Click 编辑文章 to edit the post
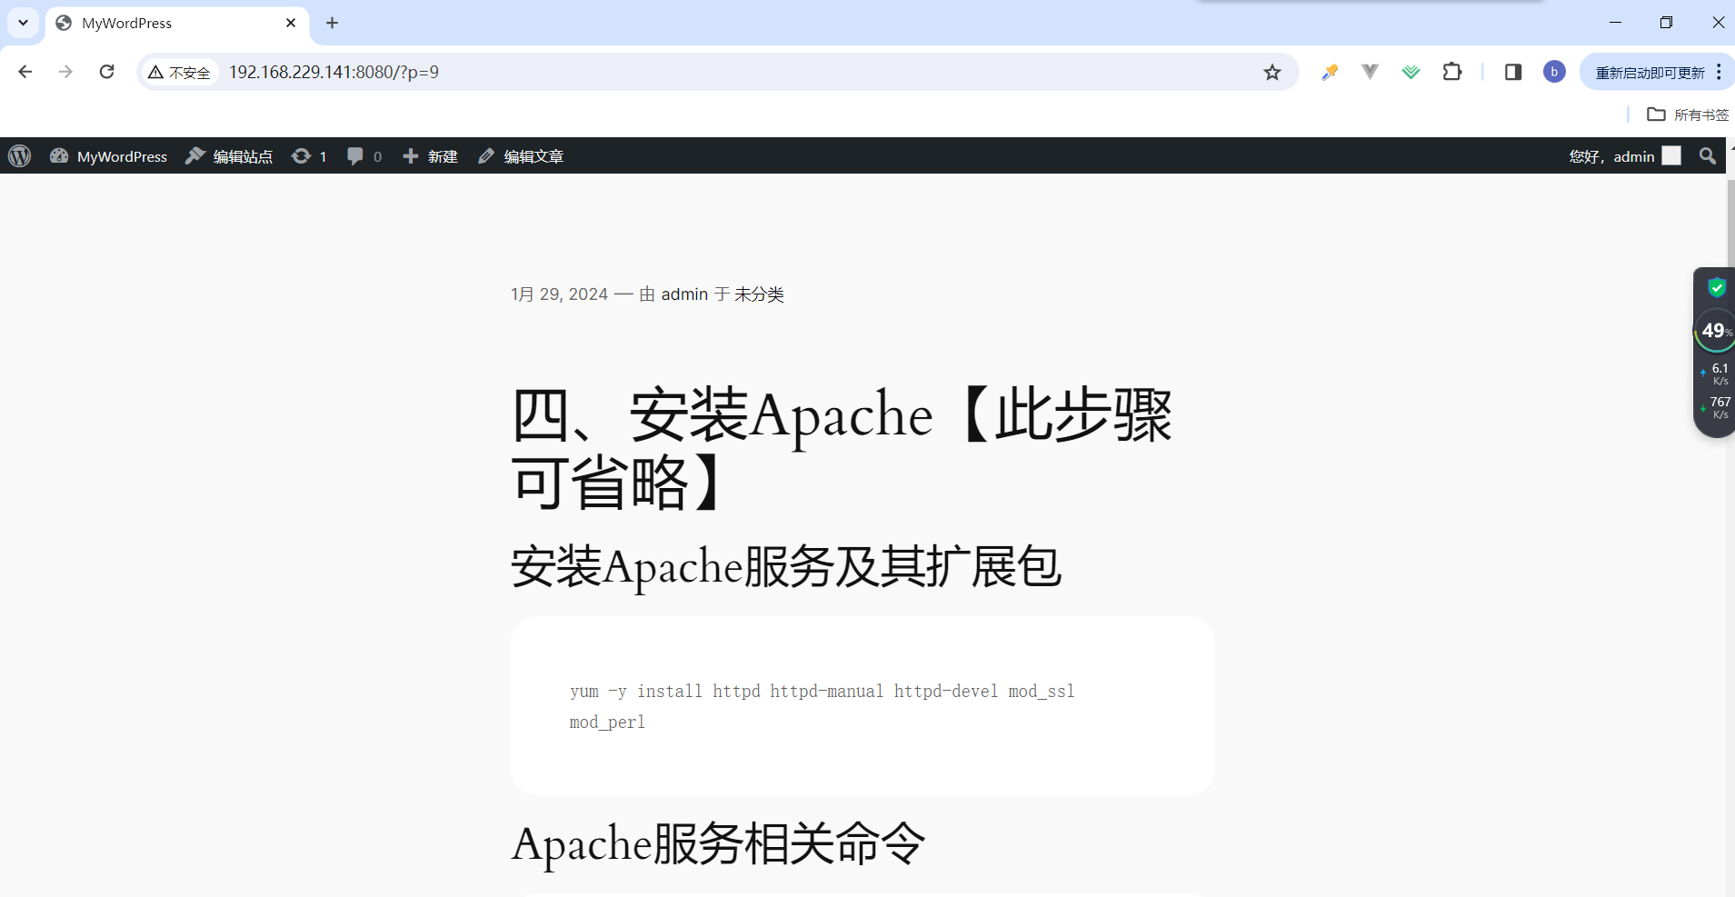This screenshot has height=897, width=1735. 521,156
